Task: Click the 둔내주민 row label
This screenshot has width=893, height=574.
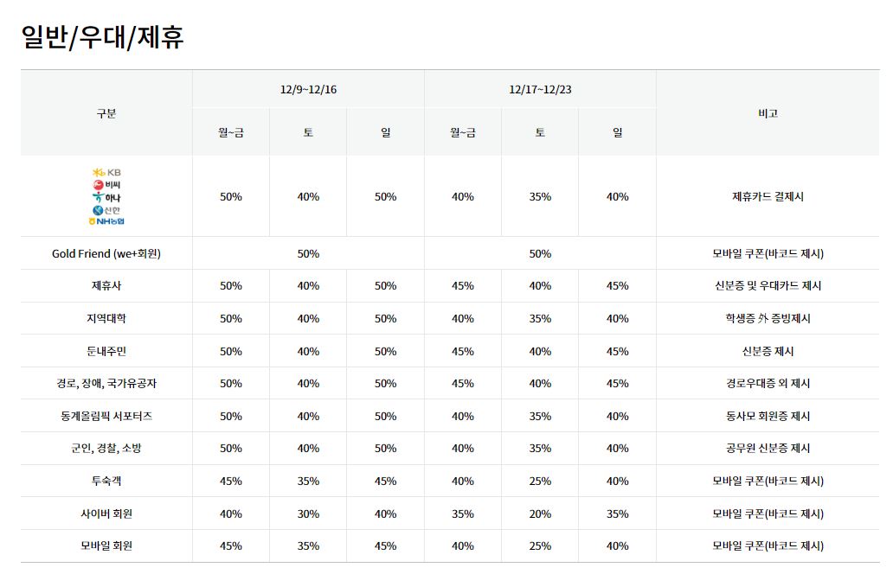Action: click(106, 351)
